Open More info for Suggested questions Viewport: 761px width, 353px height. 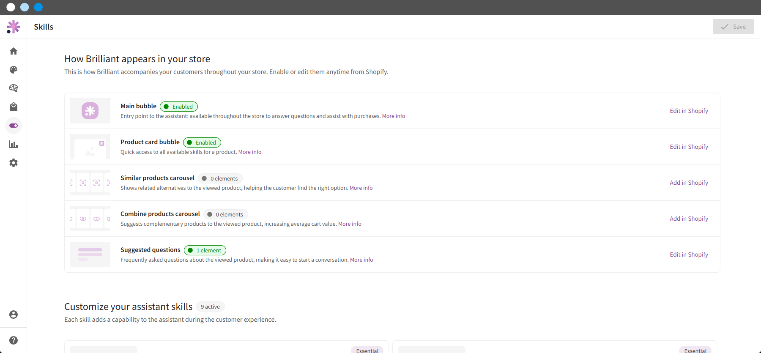tap(361, 260)
